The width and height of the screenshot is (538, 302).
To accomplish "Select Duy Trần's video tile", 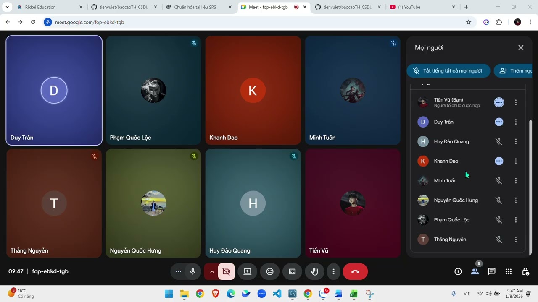I will click(x=54, y=91).
